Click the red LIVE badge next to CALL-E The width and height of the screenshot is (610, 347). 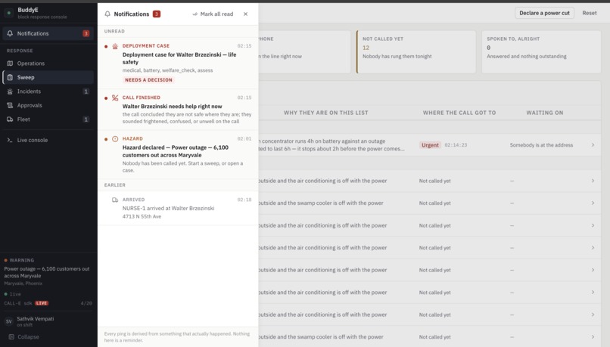click(x=42, y=303)
